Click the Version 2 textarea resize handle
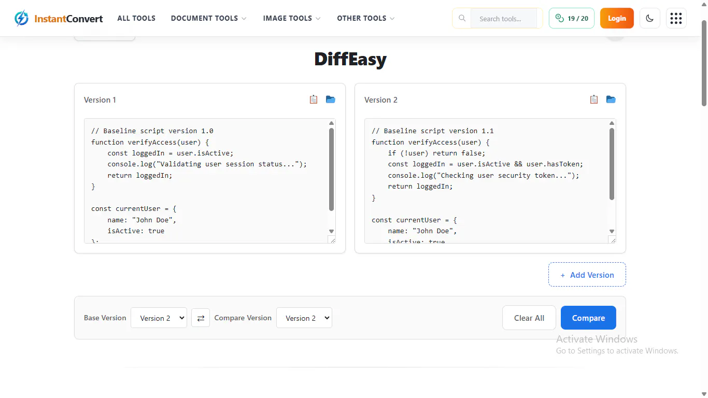 (612, 239)
